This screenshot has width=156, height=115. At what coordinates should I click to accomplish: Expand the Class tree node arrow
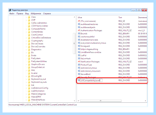26,17
